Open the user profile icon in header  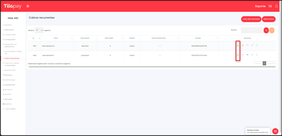276,6
